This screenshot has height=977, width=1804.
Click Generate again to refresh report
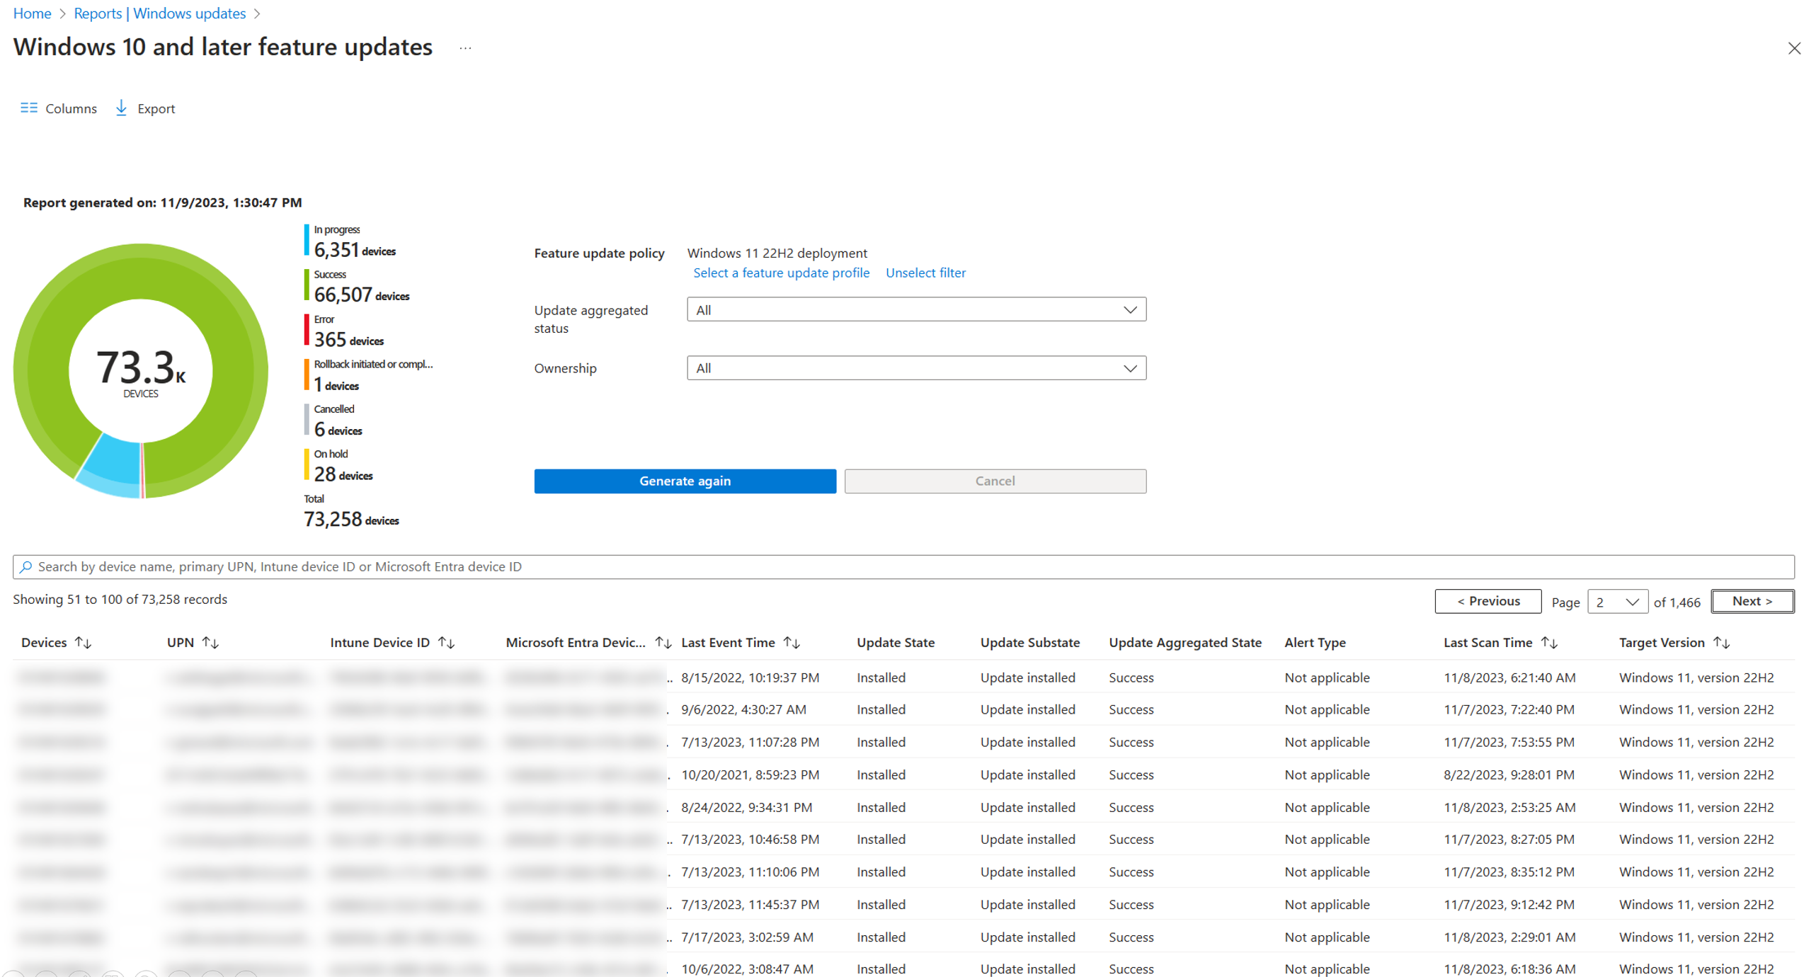[685, 481]
